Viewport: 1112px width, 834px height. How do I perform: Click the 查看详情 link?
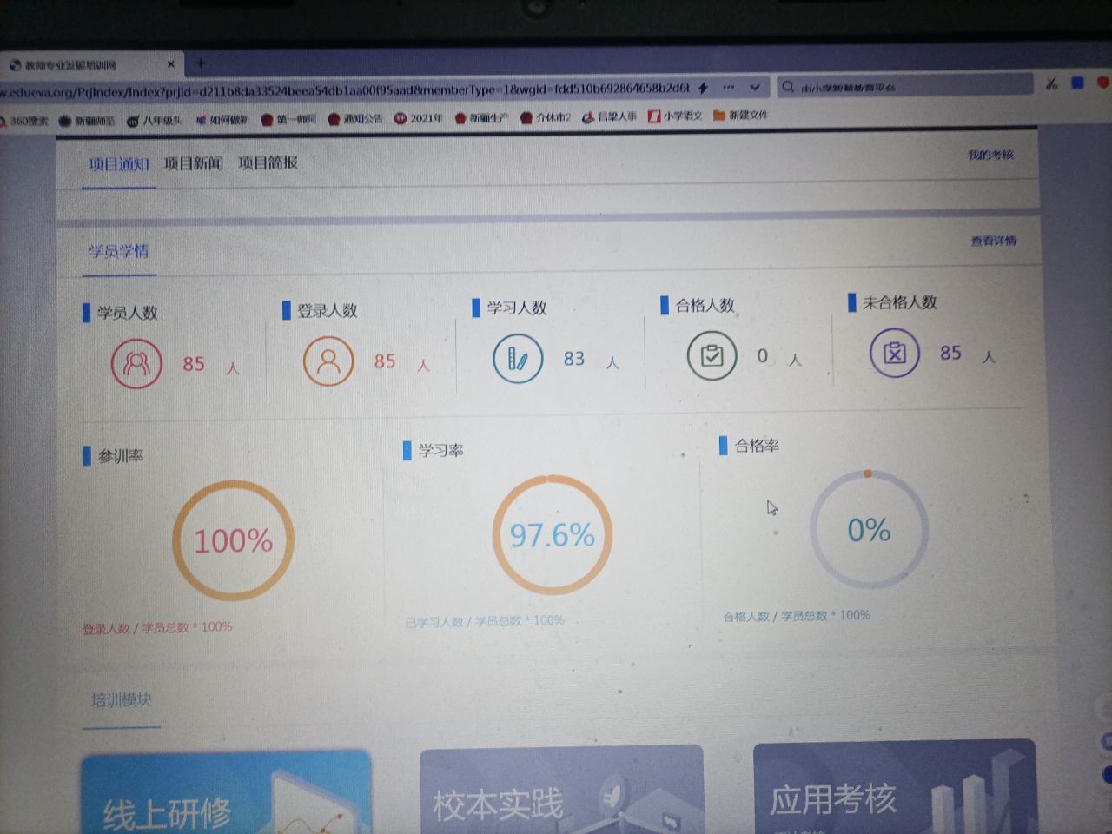[993, 241]
